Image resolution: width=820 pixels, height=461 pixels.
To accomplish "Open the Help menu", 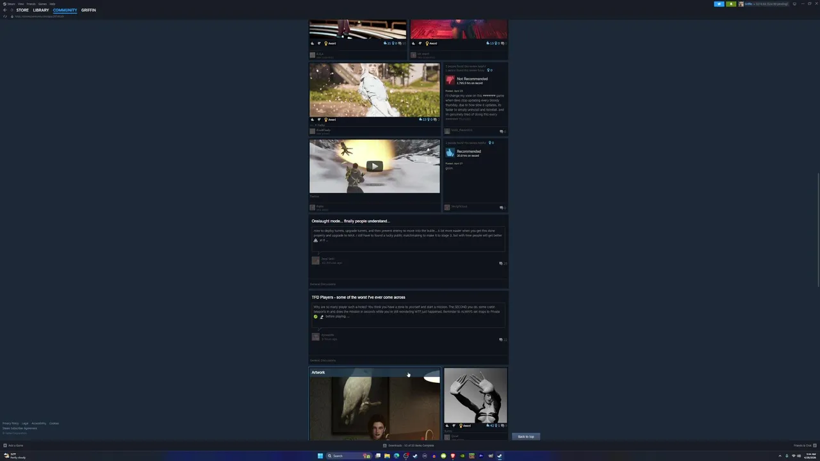I will click(53, 4).
